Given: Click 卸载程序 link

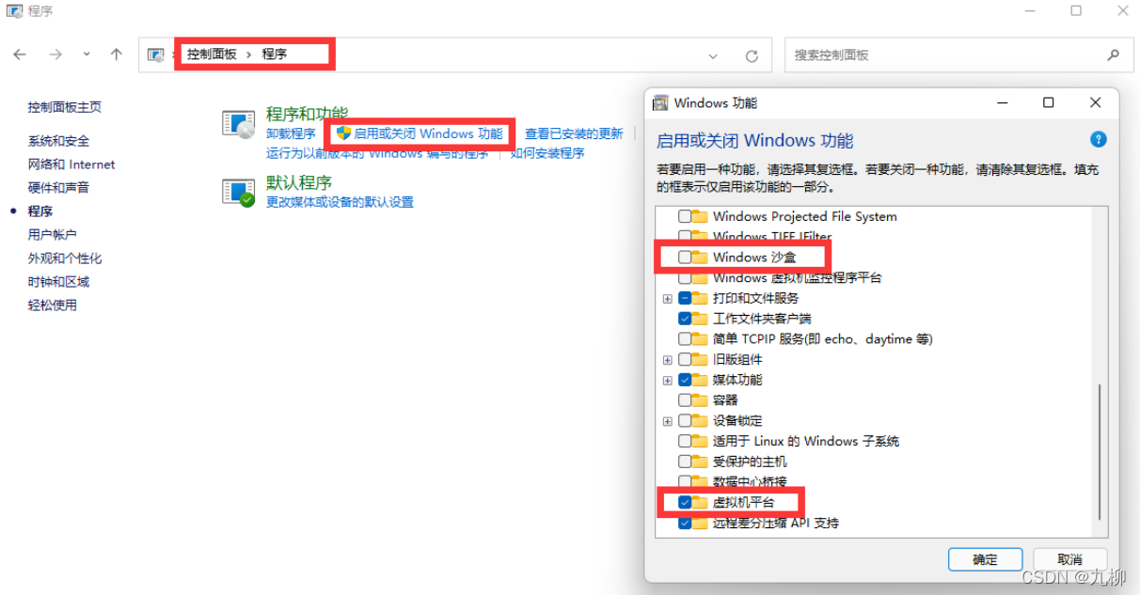Looking at the screenshot, I should [291, 134].
